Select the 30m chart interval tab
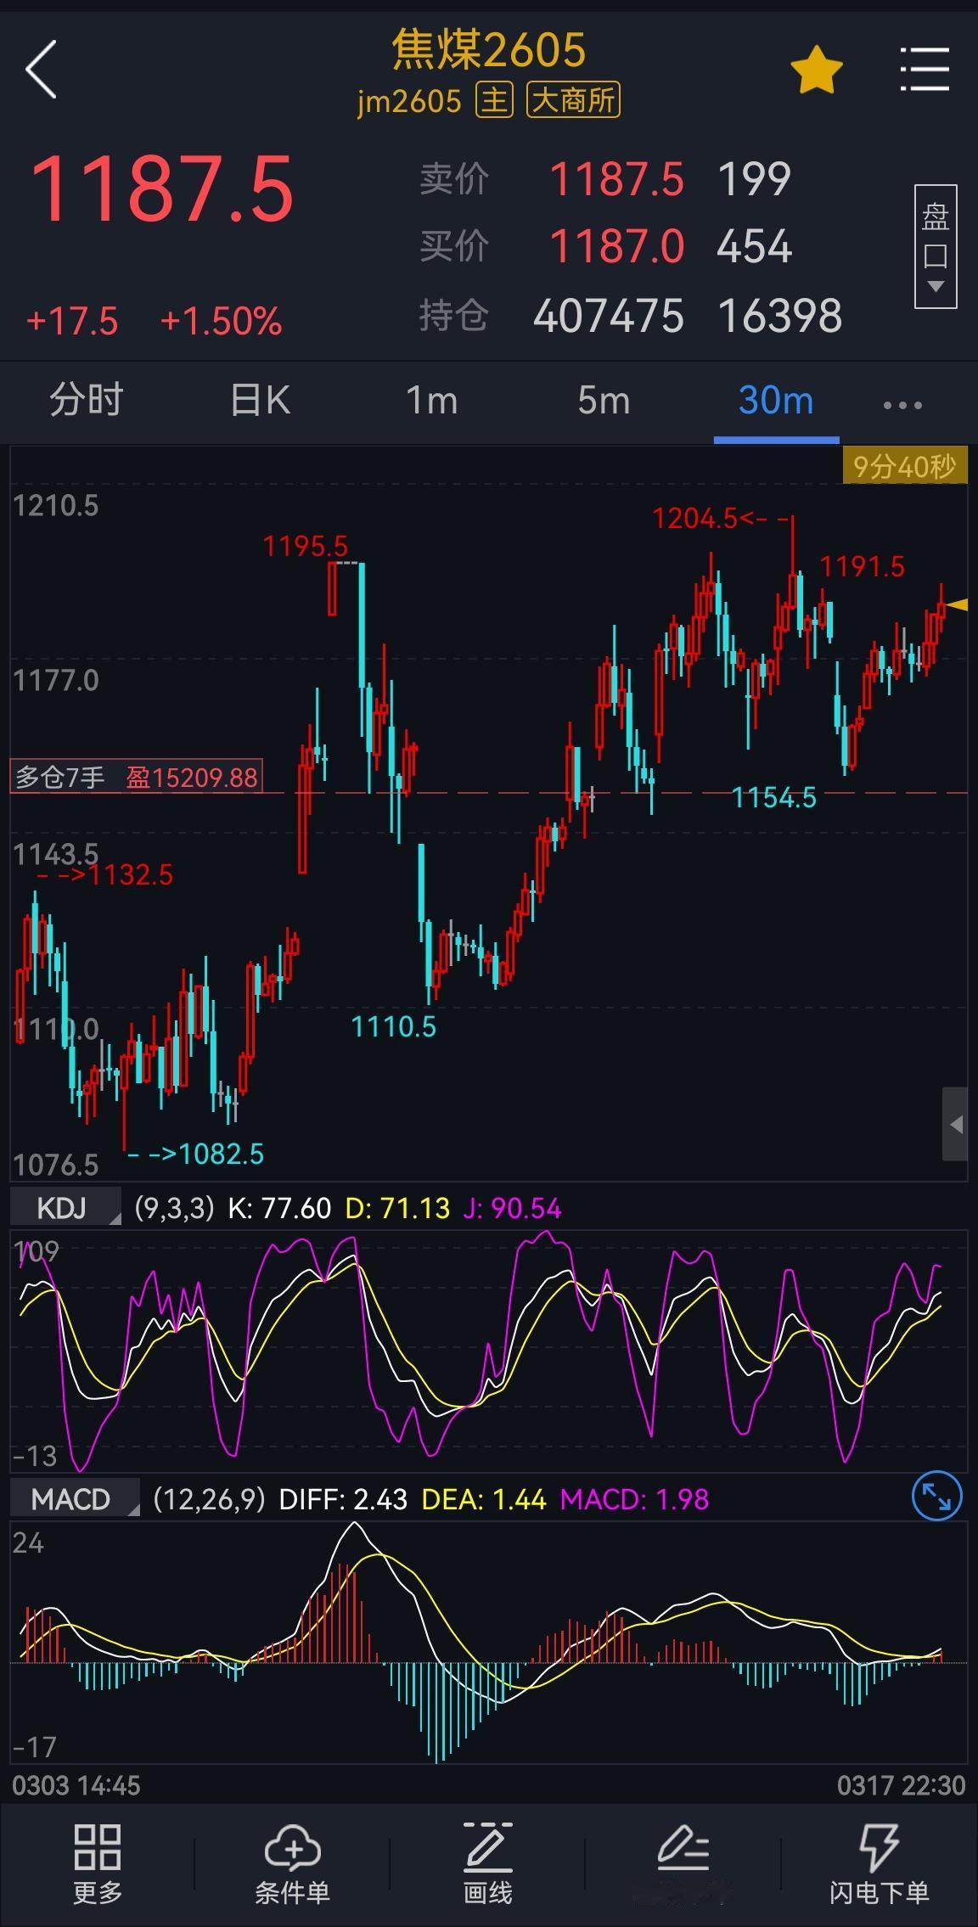This screenshot has width=978, height=1927. pyautogui.click(x=776, y=399)
